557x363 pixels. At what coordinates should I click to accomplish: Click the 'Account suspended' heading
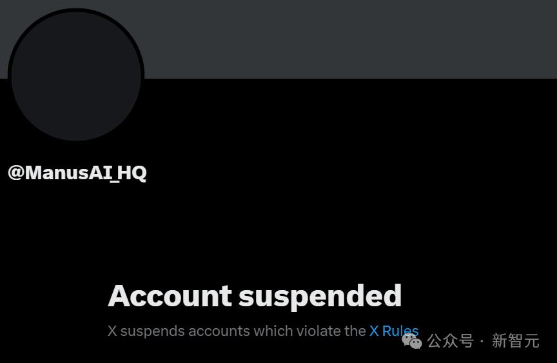[255, 295]
